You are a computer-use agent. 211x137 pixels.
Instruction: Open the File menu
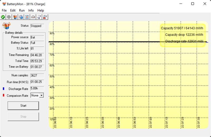coord(4,10)
